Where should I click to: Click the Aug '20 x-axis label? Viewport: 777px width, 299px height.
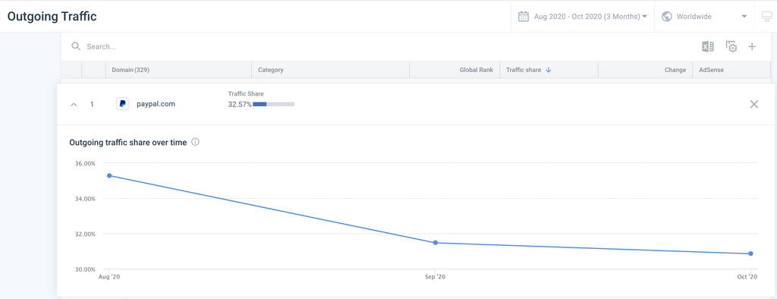(109, 277)
